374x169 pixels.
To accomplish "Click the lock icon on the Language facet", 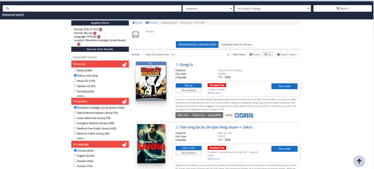I will [124, 144].
